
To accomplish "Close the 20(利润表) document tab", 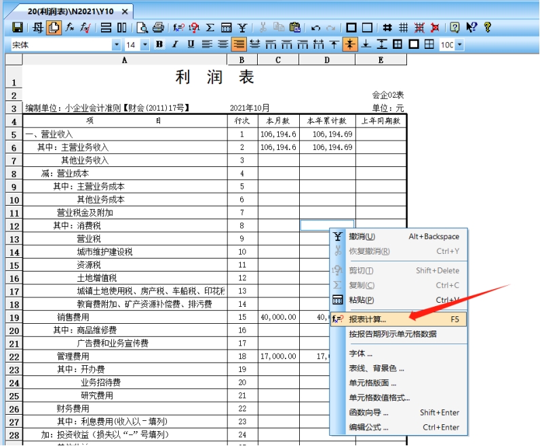I will (124, 12).
